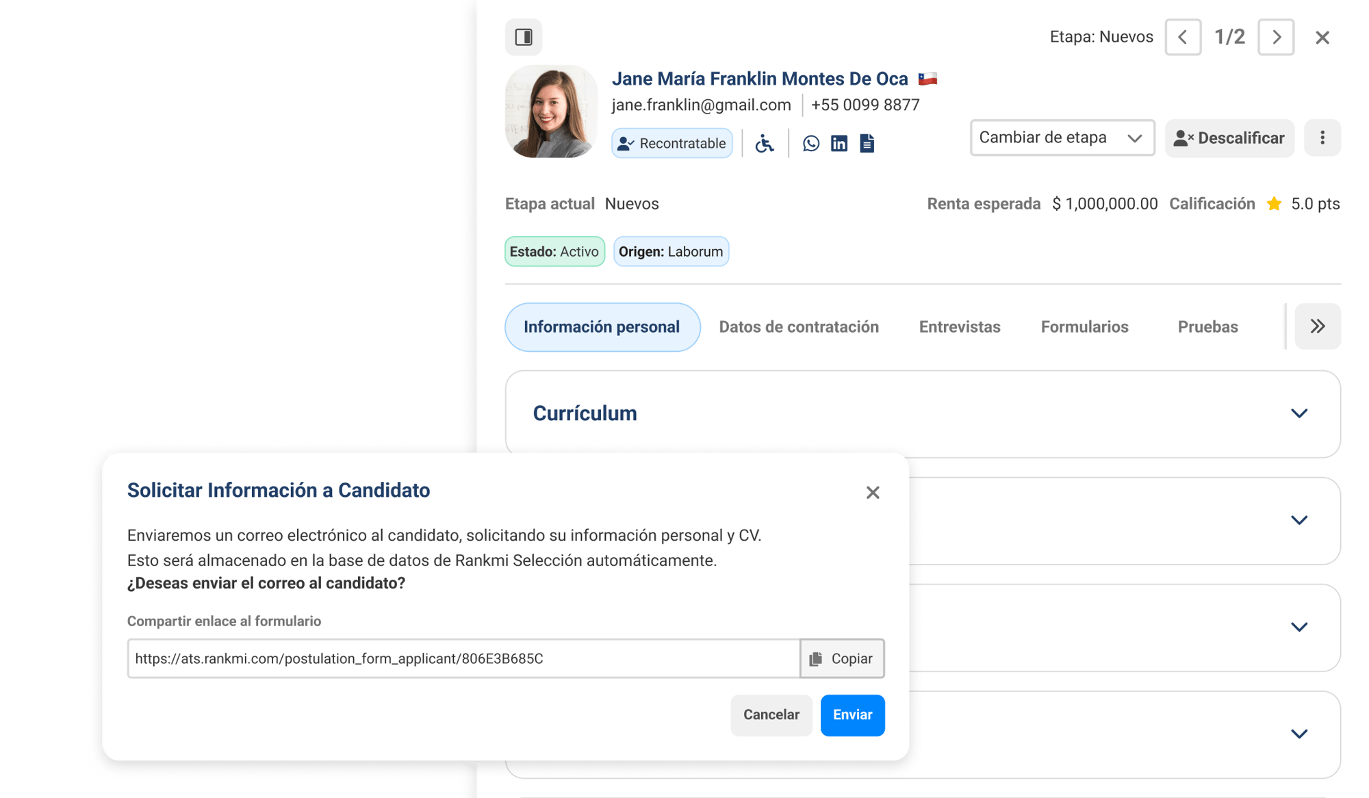Viewport: 1369px width, 798px height.
Task: Open the three-dot more options menu
Action: pos(1322,138)
